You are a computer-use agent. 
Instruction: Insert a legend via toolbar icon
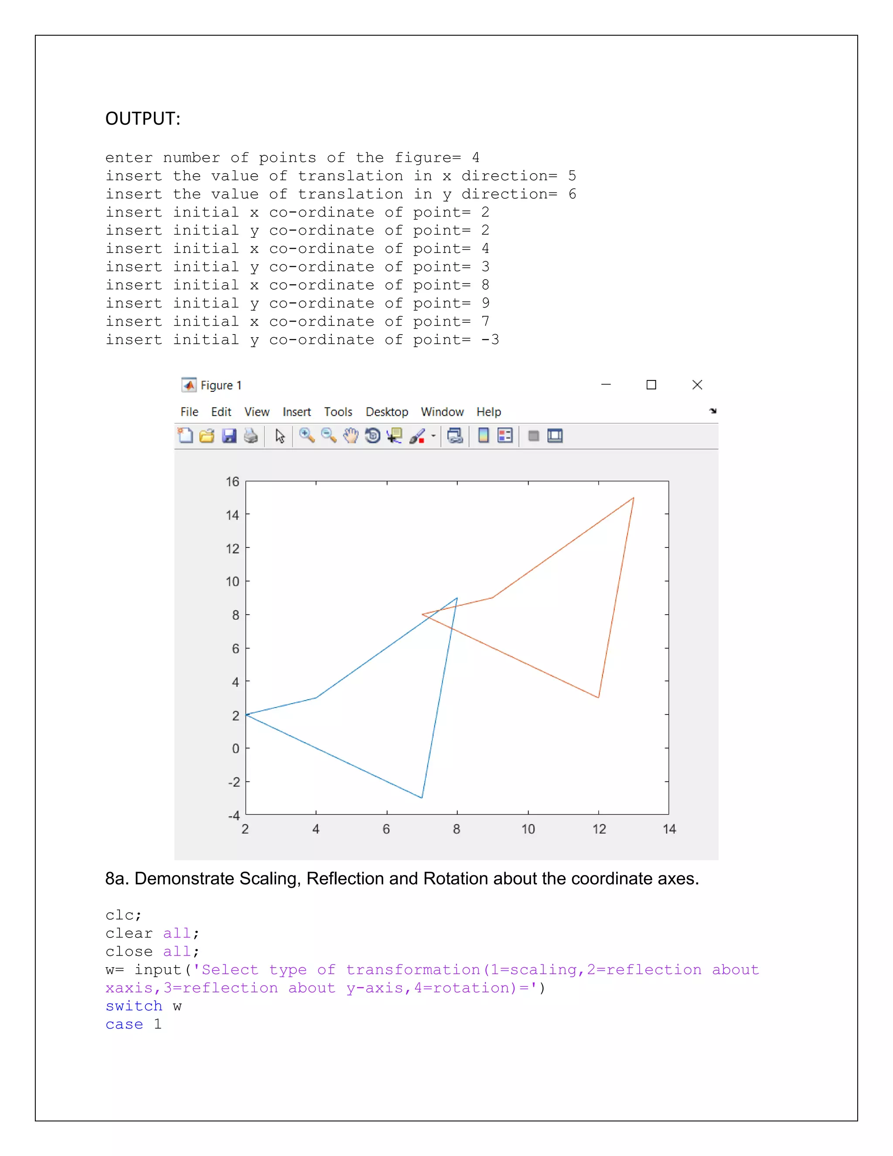(x=505, y=436)
